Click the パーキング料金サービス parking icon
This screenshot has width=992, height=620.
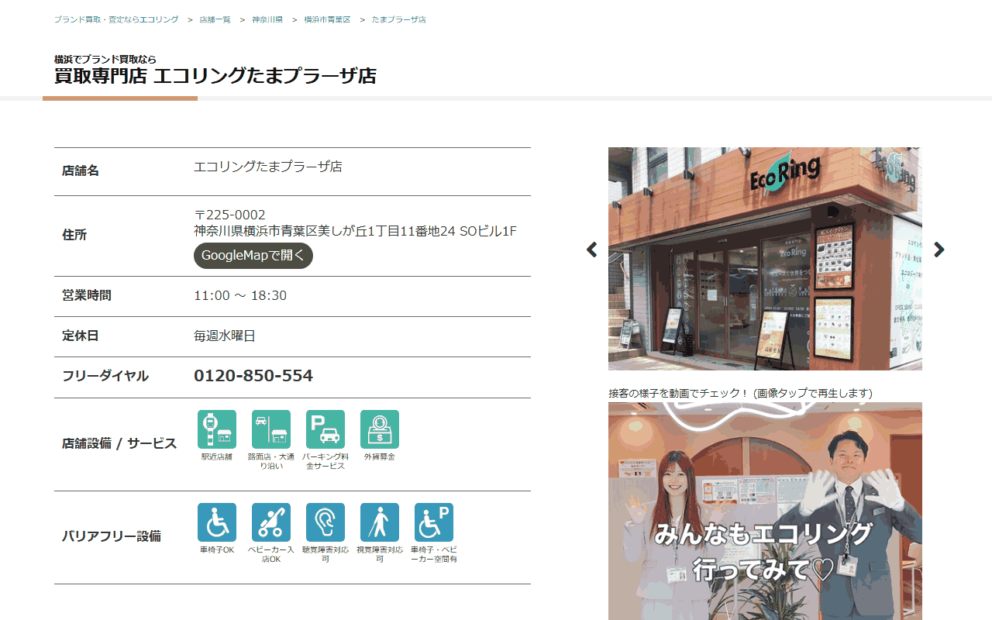tap(325, 429)
